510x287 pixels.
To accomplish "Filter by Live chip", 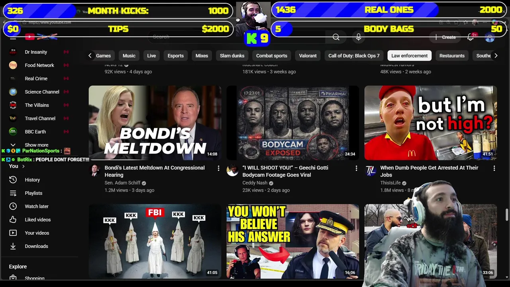I will (151, 56).
